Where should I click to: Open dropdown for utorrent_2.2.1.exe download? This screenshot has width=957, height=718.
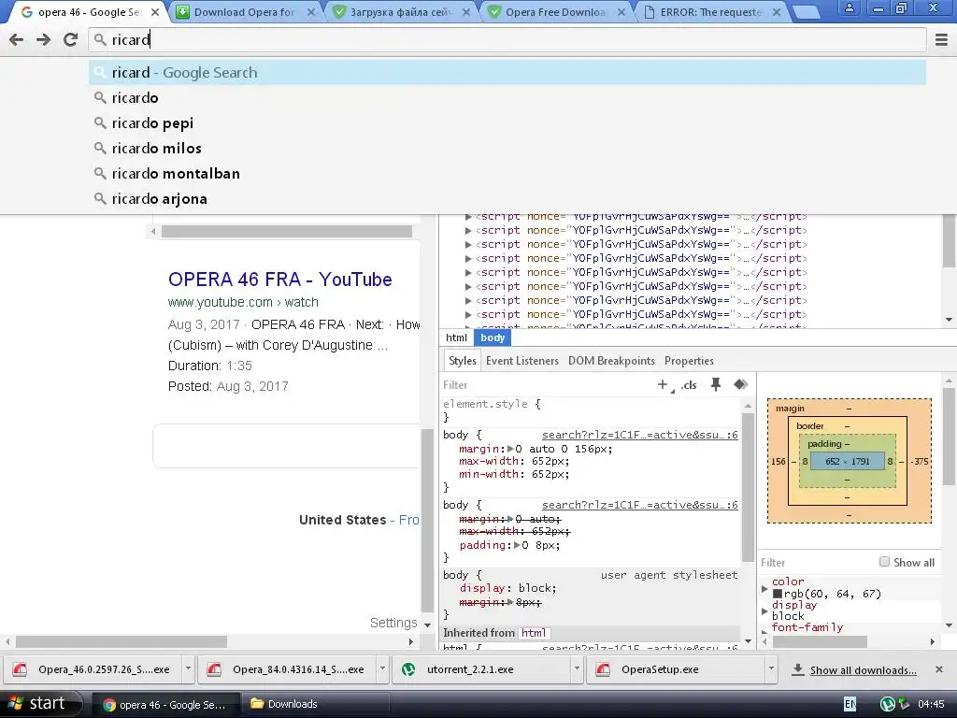pos(576,669)
